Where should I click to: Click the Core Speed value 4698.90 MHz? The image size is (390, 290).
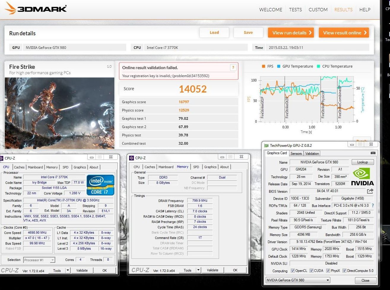(37, 233)
